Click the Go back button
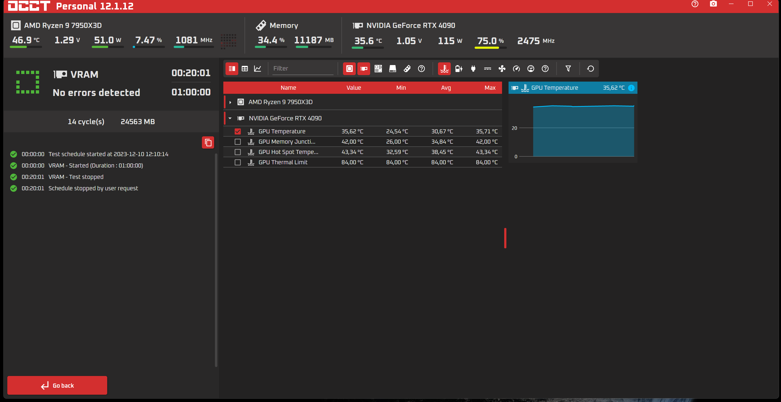 pyautogui.click(x=57, y=385)
